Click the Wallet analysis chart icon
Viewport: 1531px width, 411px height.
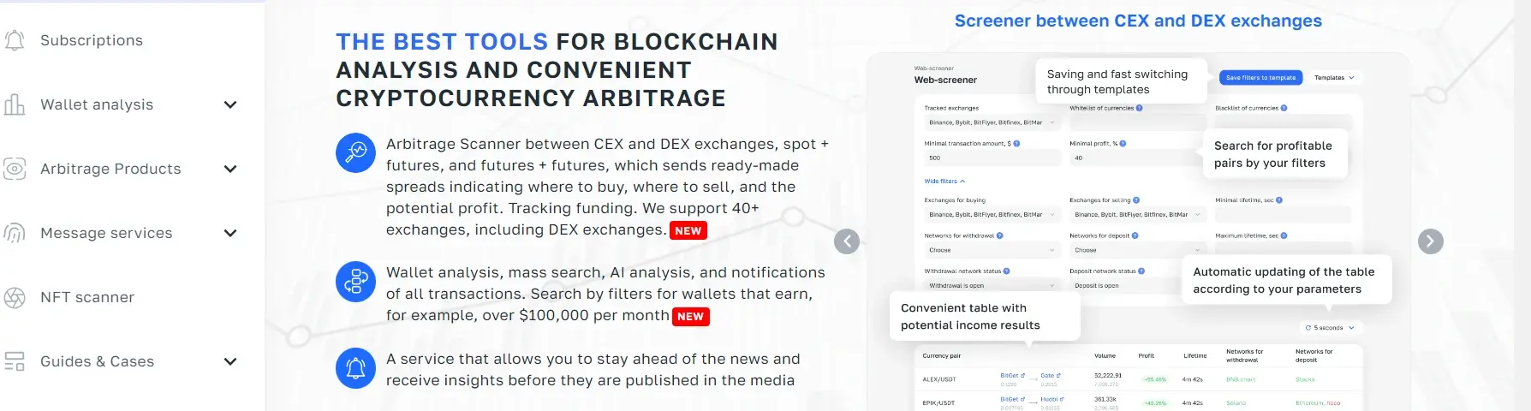(x=15, y=104)
